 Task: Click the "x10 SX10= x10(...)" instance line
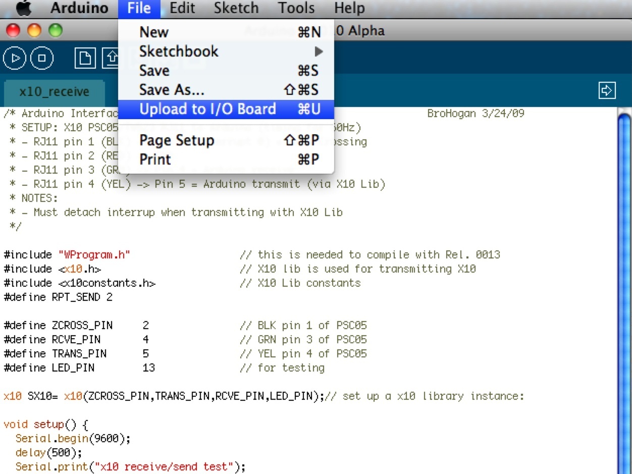[264, 396]
